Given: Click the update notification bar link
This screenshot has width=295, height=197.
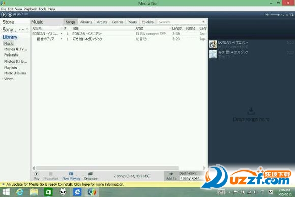Looking at the screenshot, I should click(65, 184).
